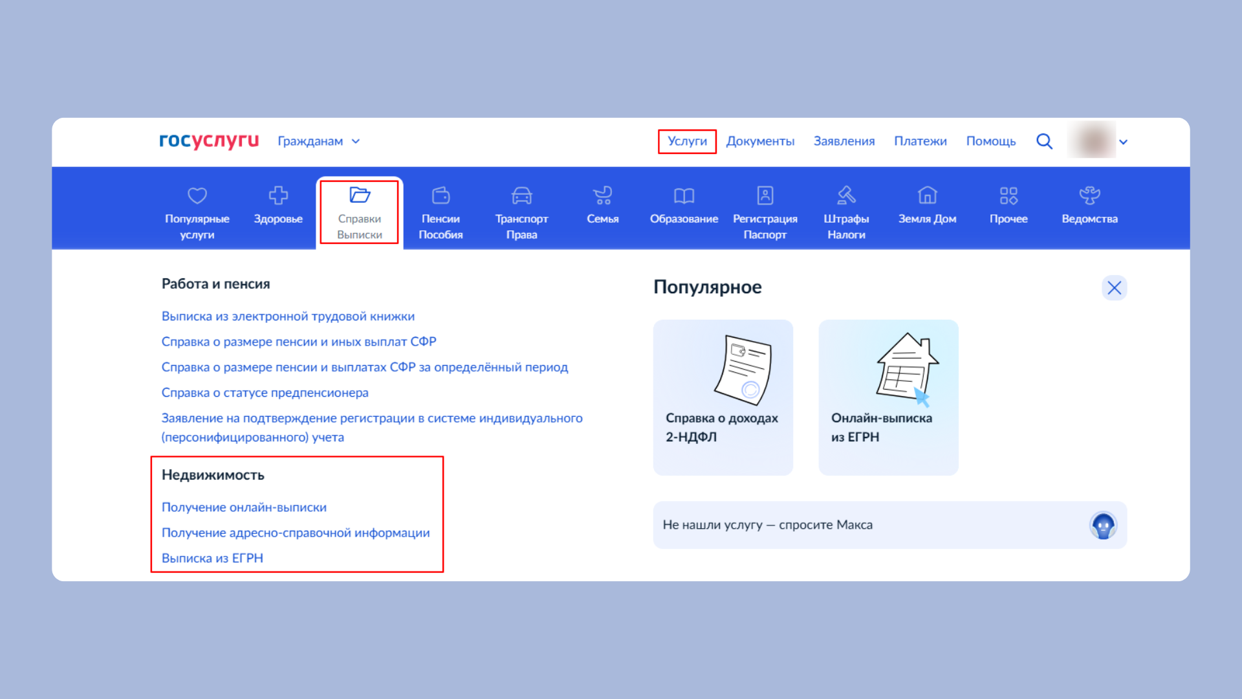Select the Транспорт Права car icon
Viewport: 1242px width, 699px height.
[522, 195]
